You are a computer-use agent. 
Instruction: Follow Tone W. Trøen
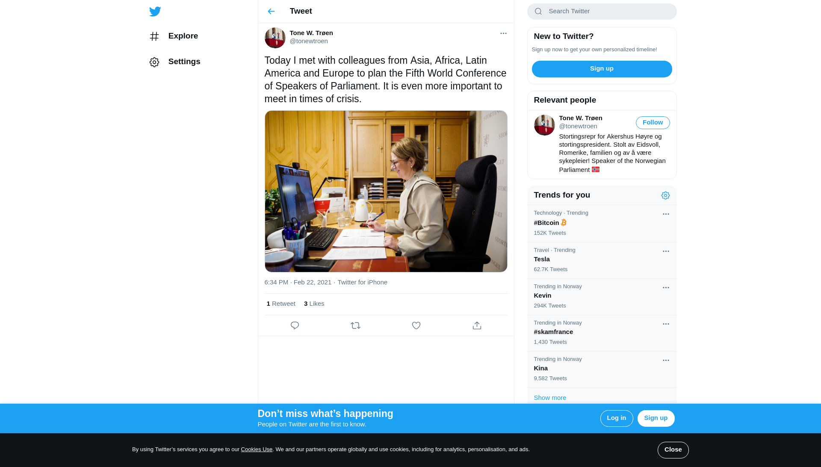tap(653, 123)
